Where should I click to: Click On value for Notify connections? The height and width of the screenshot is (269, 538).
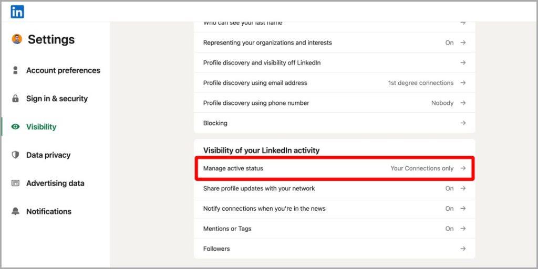tap(450, 208)
